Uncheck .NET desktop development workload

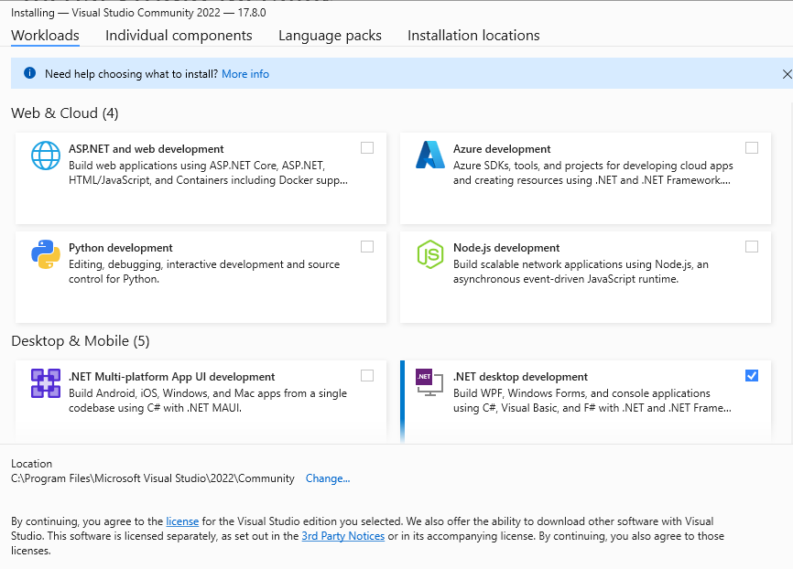pyautogui.click(x=752, y=375)
